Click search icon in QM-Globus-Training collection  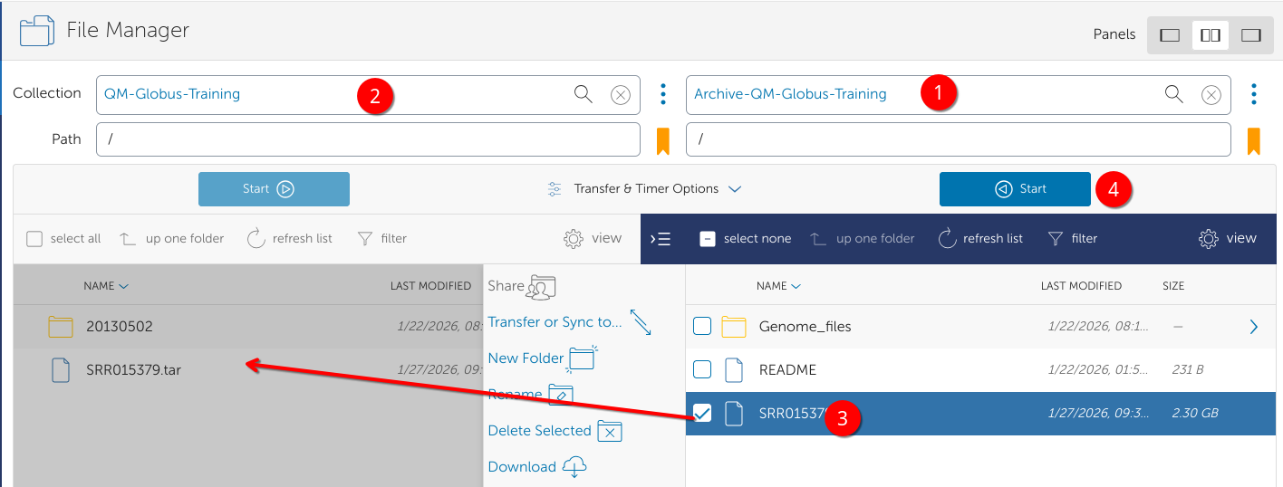coord(584,94)
